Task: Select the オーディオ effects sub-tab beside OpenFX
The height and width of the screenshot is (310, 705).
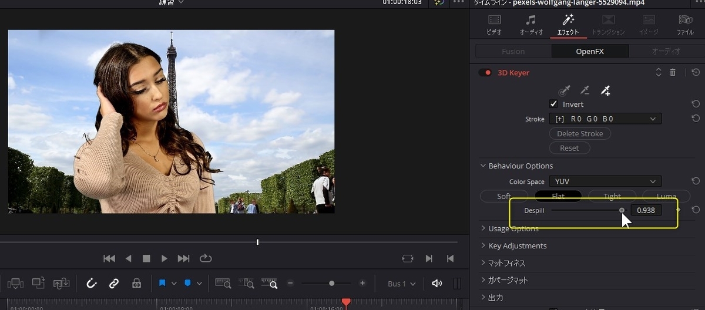Action: (x=666, y=51)
